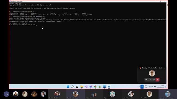Screen dimensions: 177x99
Task: Toggle microphone mute in Teams mini window
Action: (150, 79)
